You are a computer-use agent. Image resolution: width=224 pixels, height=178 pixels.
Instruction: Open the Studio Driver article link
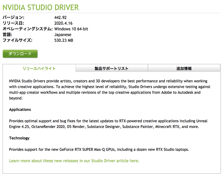(74, 161)
